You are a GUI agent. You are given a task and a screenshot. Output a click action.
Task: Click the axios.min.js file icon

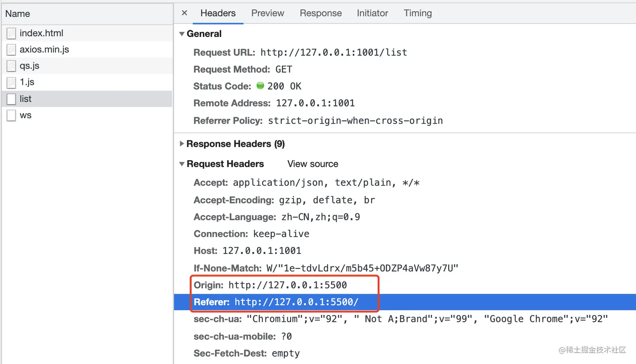tap(11, 50)
